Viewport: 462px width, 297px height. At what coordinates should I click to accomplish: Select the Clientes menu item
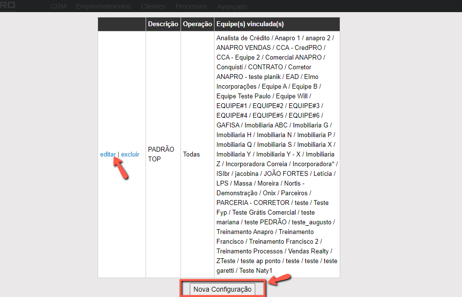[153, 7]
